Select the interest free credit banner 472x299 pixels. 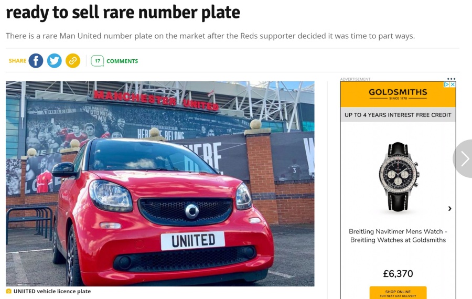(398, 115)
